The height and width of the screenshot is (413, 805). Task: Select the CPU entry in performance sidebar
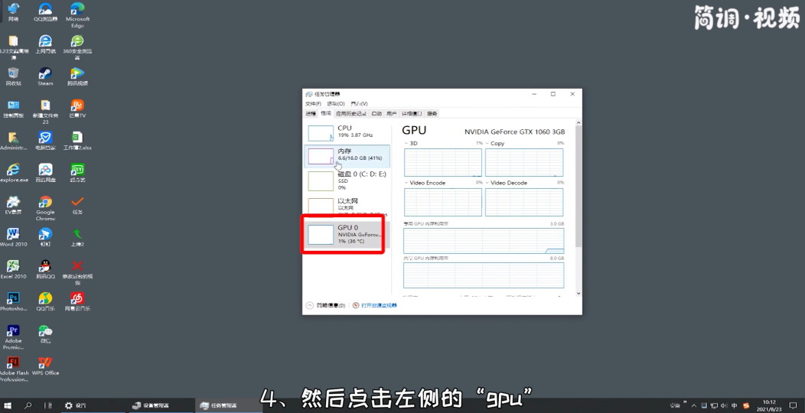point(347,132)
